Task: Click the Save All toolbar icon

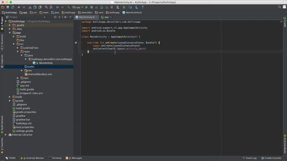Action: (x=8, y=7)
